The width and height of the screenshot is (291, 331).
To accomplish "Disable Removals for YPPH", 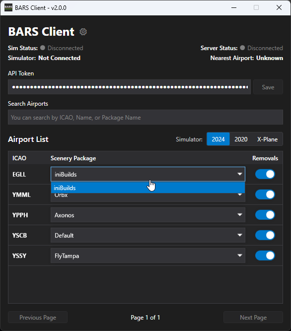I will coord(265,215).
